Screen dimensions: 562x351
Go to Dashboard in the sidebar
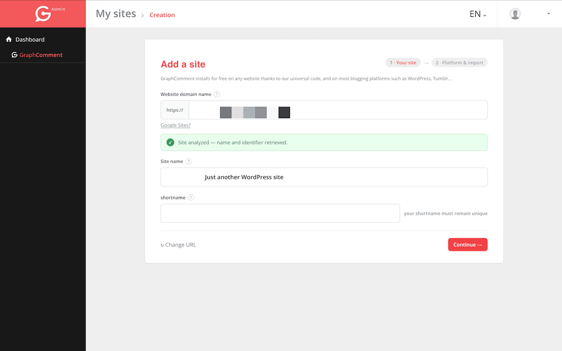click(30, 40)
